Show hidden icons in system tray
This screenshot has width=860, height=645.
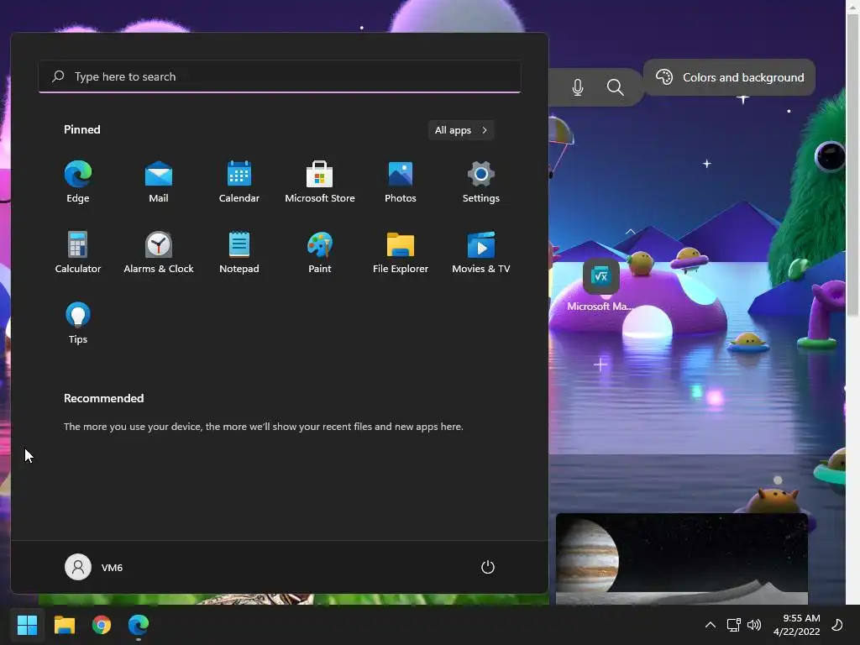click(711, 625)
